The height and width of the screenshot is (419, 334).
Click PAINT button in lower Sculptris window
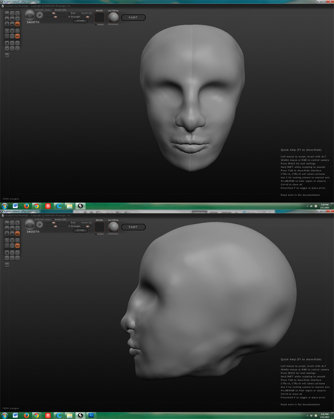coord(133,227)
